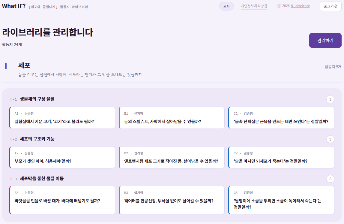Screen dimensions: 344x224
Task: Click the A3 · 논증형 tag
Action: 24,193
